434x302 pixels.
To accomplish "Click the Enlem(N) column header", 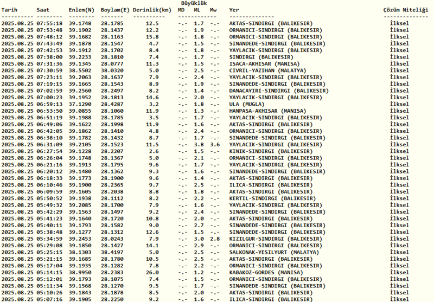I will (x=82, y=10).
